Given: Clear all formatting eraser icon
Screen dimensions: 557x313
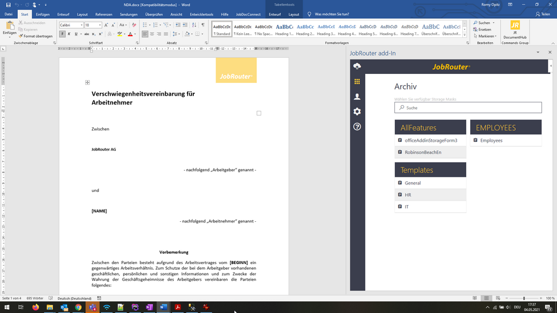Looking at the screenshot, I should click(134, 25).
